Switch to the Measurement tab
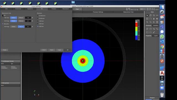This screenshot has height=100, width=177. coord(66,9)
